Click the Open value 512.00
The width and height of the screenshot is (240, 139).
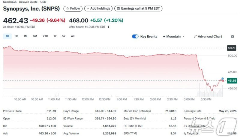pos(51,119)
